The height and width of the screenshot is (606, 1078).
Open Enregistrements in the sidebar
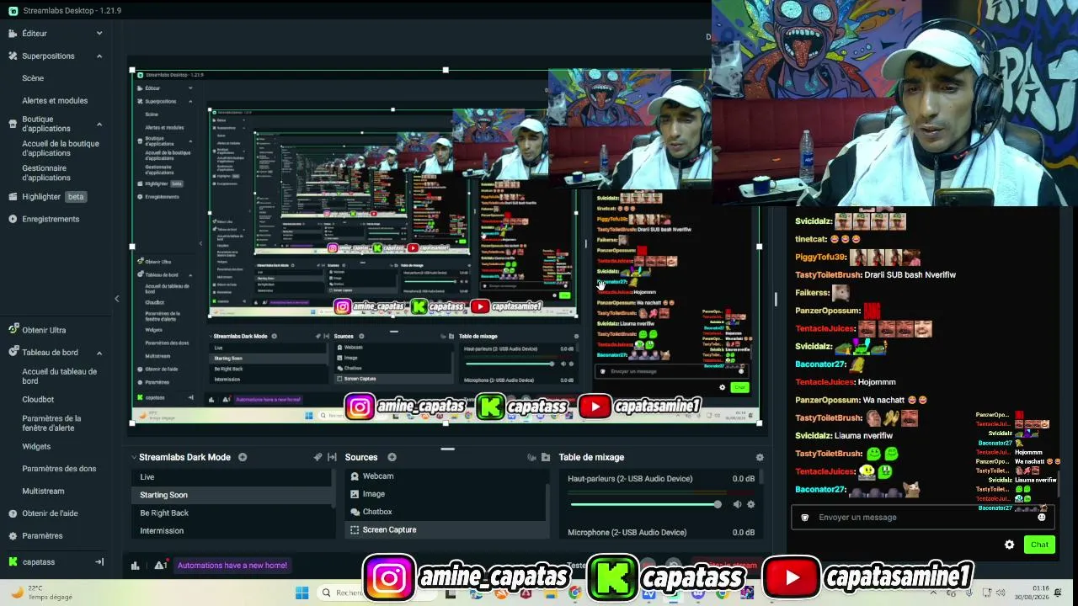(x=51, y=219)
